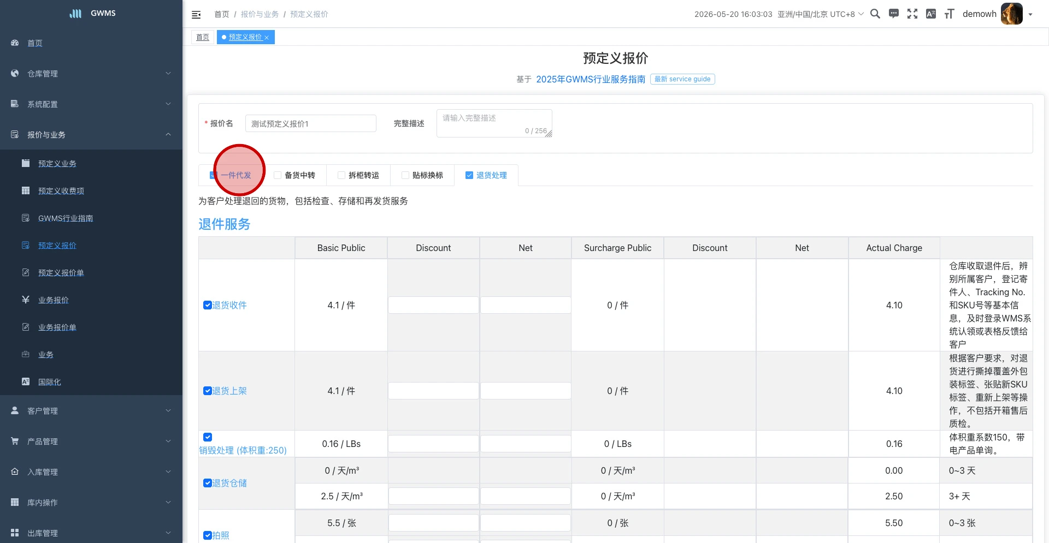Click the 库内操作 grid icon
Image resolution: width=1049 pixels, height=543 pixels.
(15, 502)
